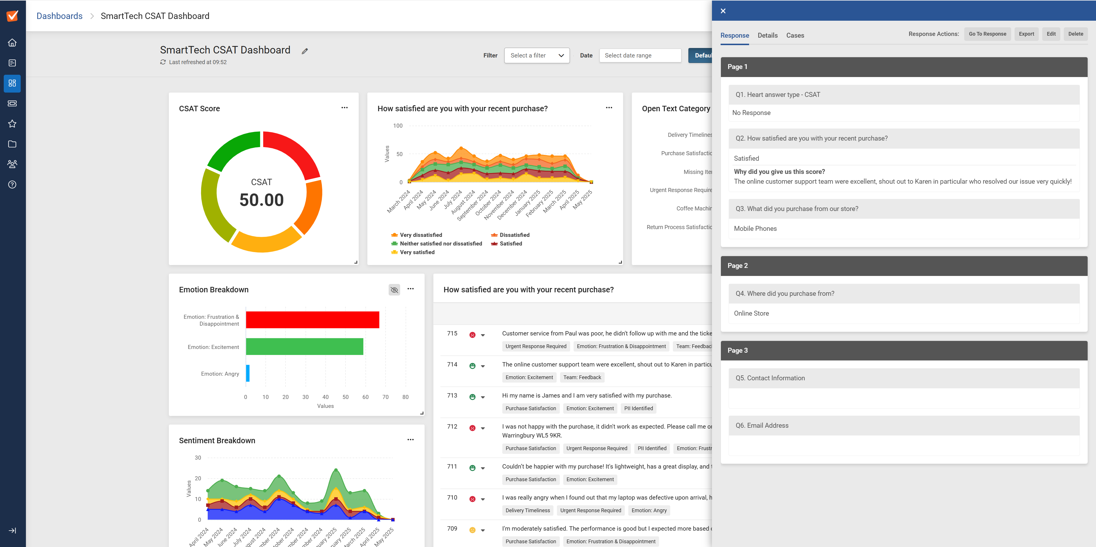Open Sentiment Breakdown three-dot menu
The width and height of the screenshot is (1096, 547).
coord(410,439)
